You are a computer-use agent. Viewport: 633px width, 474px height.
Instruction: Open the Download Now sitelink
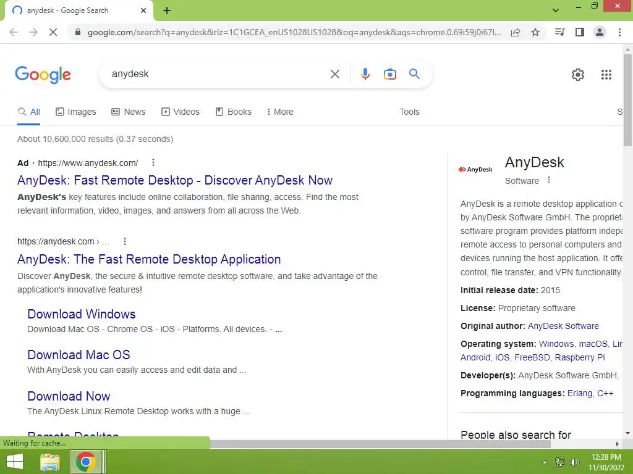coord(69,396)
